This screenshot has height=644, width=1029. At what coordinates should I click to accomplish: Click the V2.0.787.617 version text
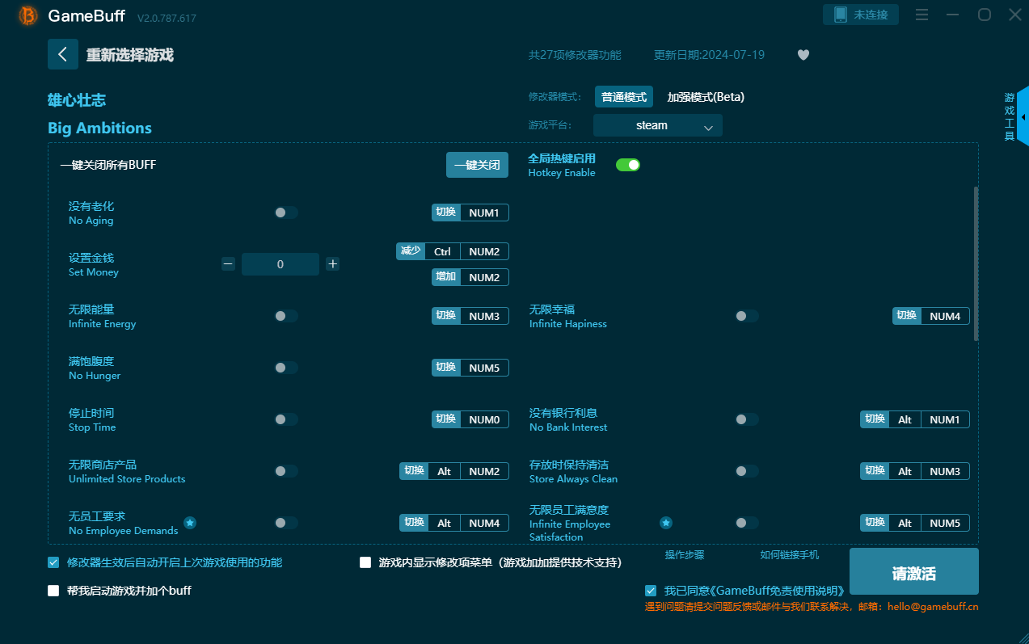click(x=167, y=18)
